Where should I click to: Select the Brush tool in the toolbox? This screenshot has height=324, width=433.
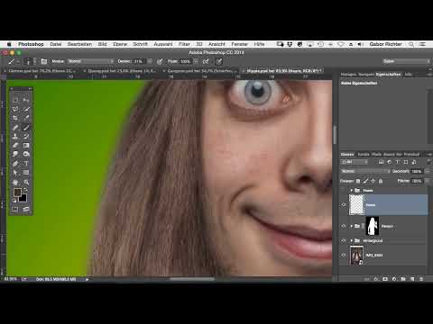[26, 128]
